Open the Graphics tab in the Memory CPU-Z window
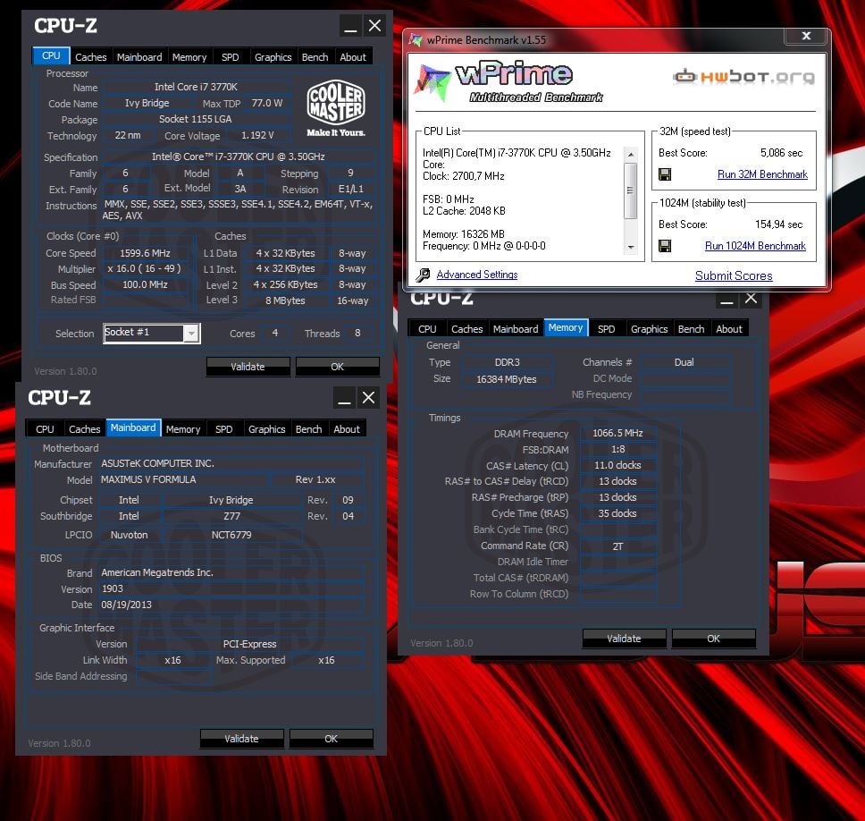Image resolution: width=865 pixels, height=821 pixels. [650, 328]
